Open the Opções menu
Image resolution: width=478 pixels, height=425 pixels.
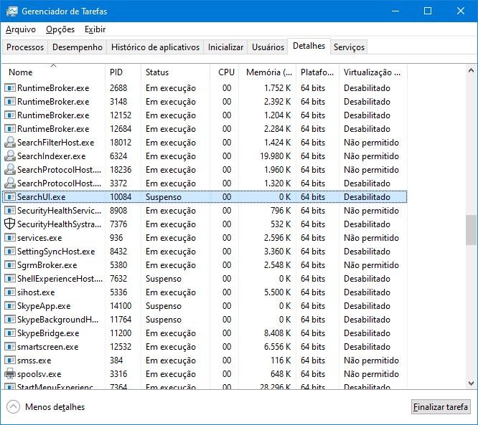60,29
